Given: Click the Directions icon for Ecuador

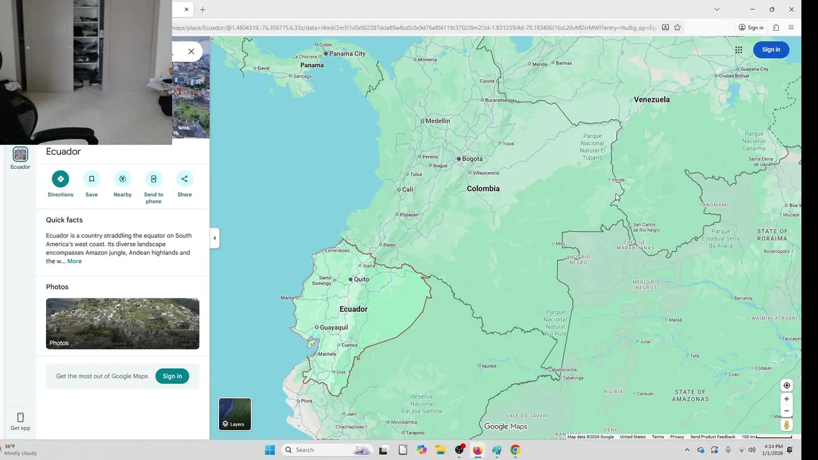Looking at the screenshot, I should [61, 179].
